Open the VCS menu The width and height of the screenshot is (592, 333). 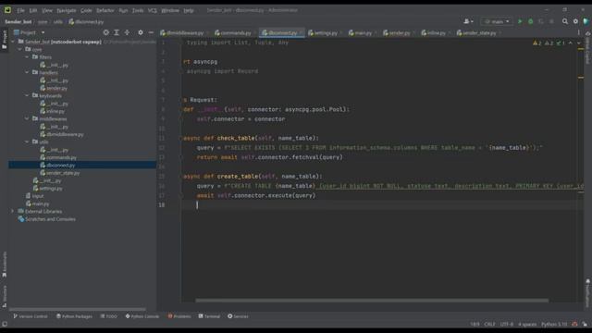point(152,10)
